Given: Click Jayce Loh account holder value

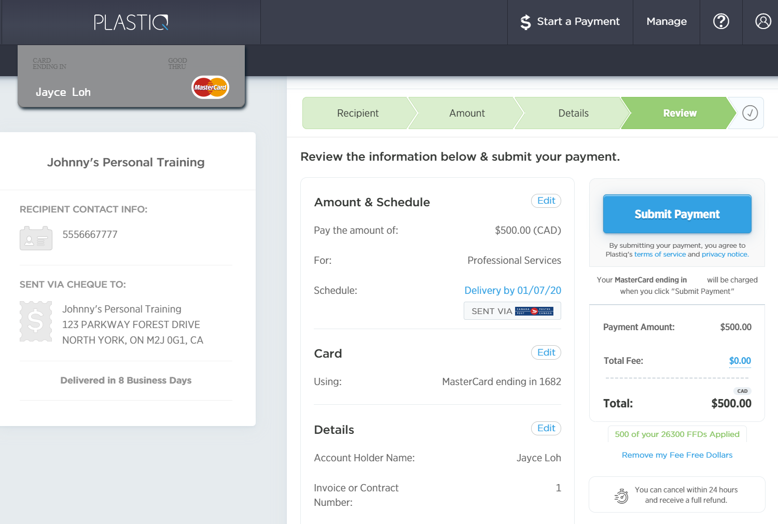Looking at the screenshot, I should (x=539, y=458).
